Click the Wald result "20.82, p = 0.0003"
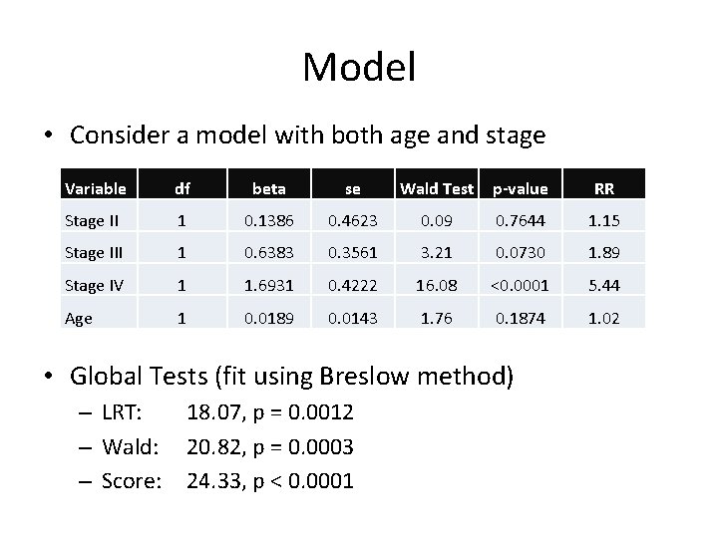This screenshot has height=538, width=718. coord(270,446)
